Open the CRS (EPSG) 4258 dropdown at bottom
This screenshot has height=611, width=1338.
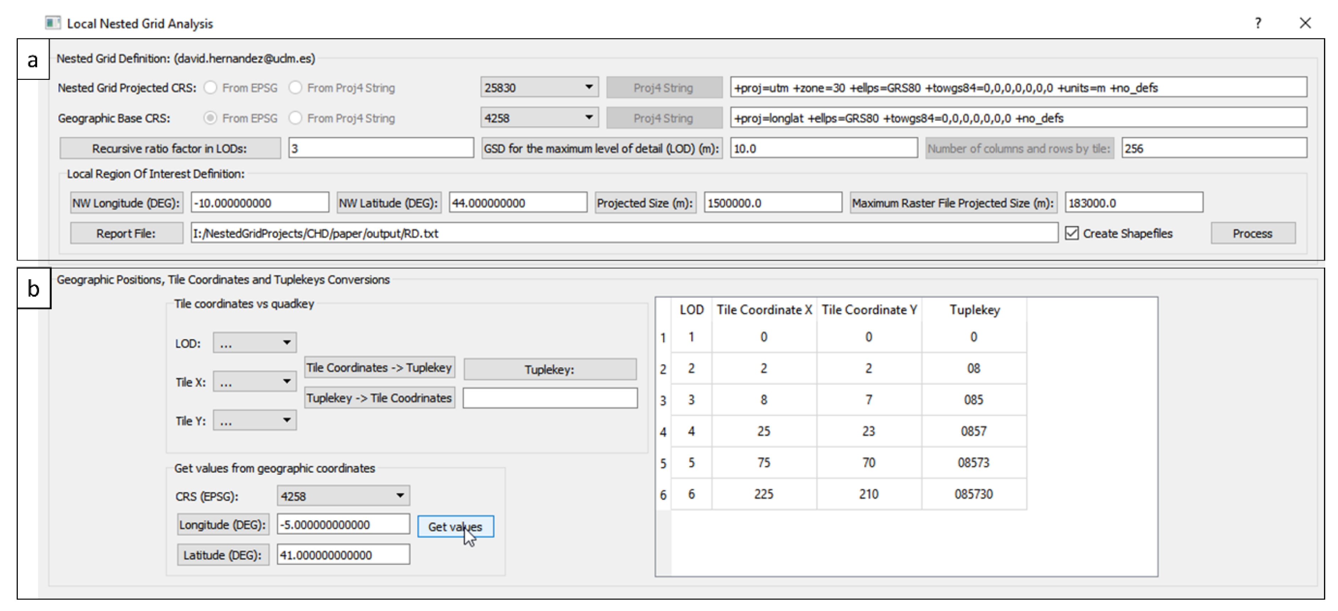(x=343, y=496)
